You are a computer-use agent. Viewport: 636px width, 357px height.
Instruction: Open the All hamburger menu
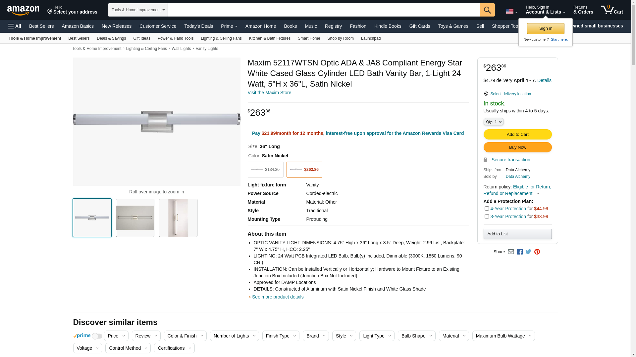coord(15,26)
